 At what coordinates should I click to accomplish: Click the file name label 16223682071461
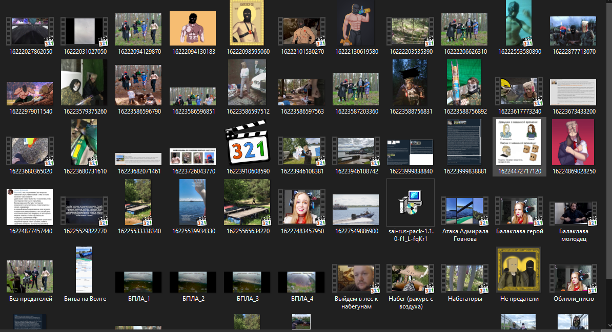point(139,171)
